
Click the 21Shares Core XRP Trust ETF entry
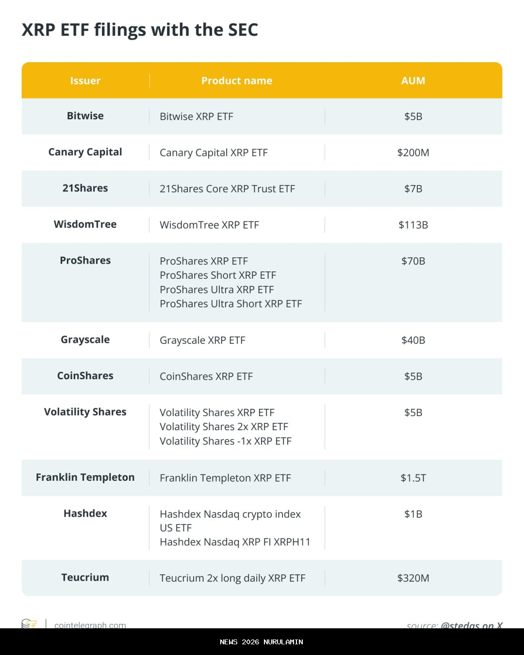[x=227, y=189]
